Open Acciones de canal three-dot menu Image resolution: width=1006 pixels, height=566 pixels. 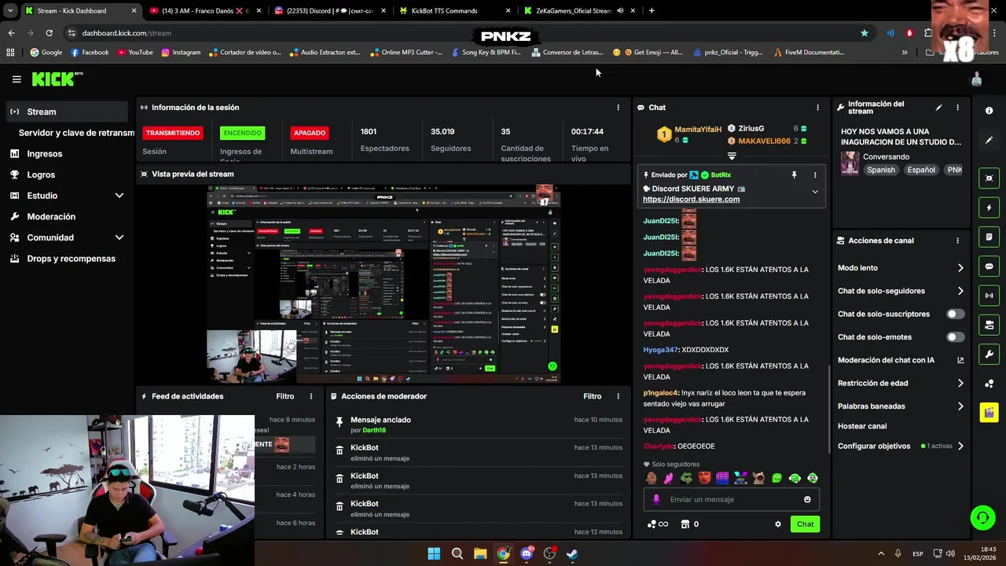957,241
